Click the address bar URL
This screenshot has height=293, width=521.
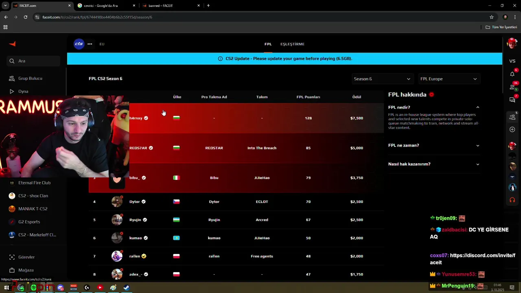pyautogui.click(x=97, y=17)
